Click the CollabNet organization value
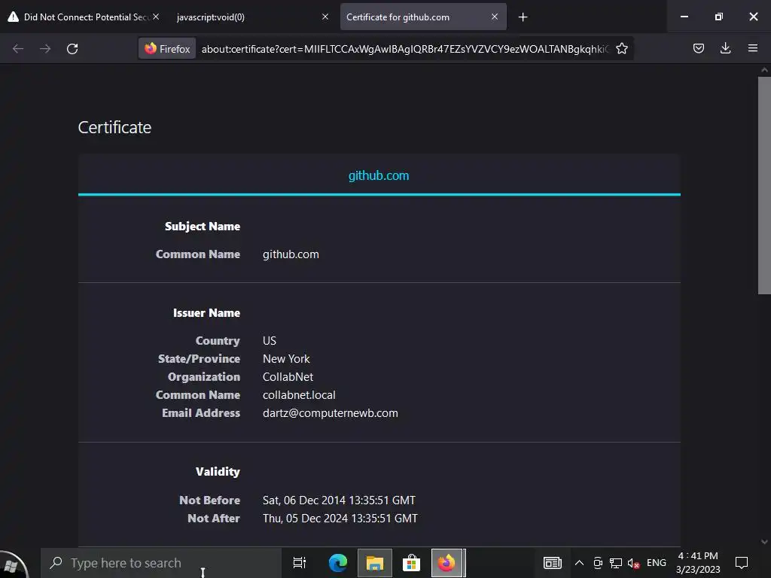The image size is (771, 578). [288, 377]
